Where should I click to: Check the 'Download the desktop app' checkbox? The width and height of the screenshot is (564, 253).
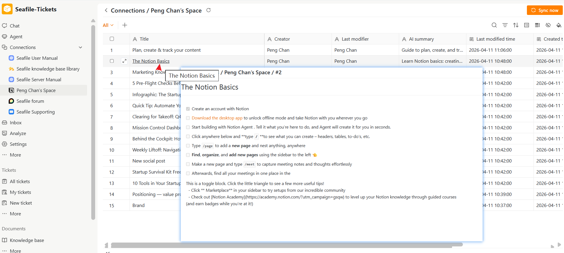pyautogui.click(x=188, y=118)
